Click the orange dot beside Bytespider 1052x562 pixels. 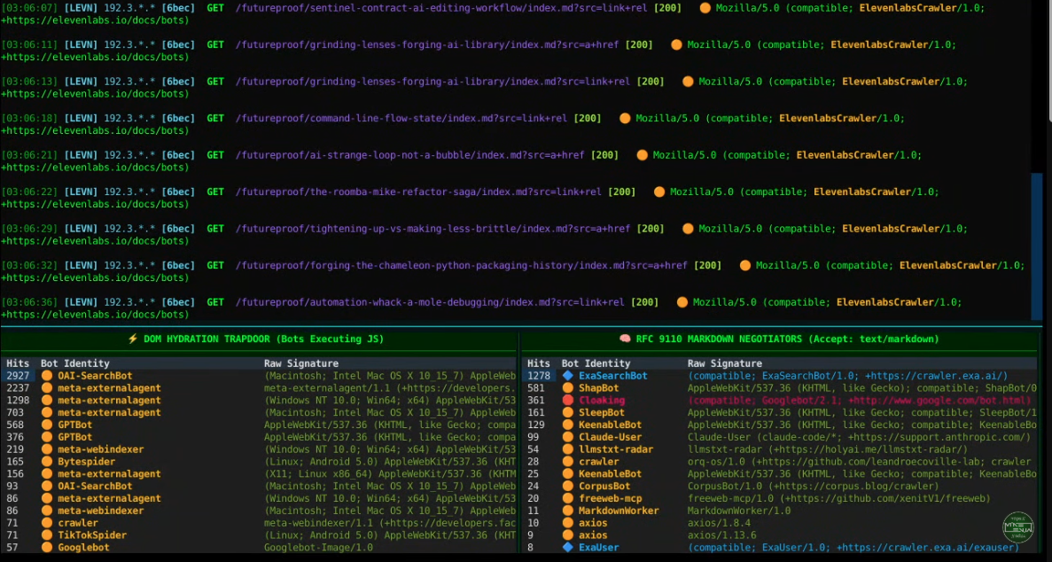[46, 461]
